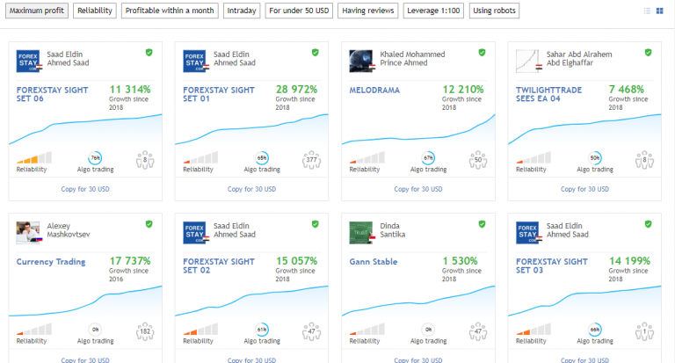
Task: Click the MELODRAMA growth chart
Action: [418, 130]
